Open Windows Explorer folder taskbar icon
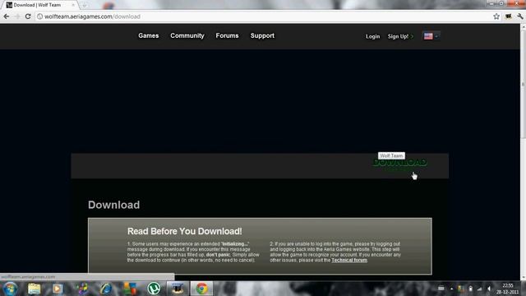Viewport: 526px width, 296px height. 34,289
